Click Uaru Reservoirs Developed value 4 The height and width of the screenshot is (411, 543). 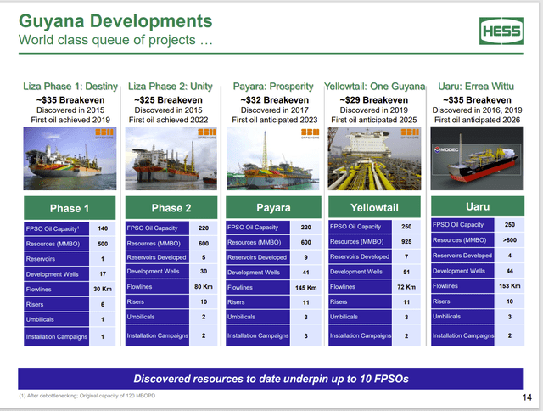tap(509, 256)
